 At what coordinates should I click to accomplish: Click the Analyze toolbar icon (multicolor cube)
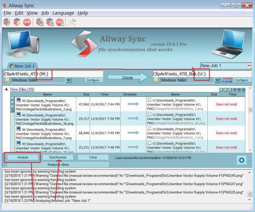[7, 22]
